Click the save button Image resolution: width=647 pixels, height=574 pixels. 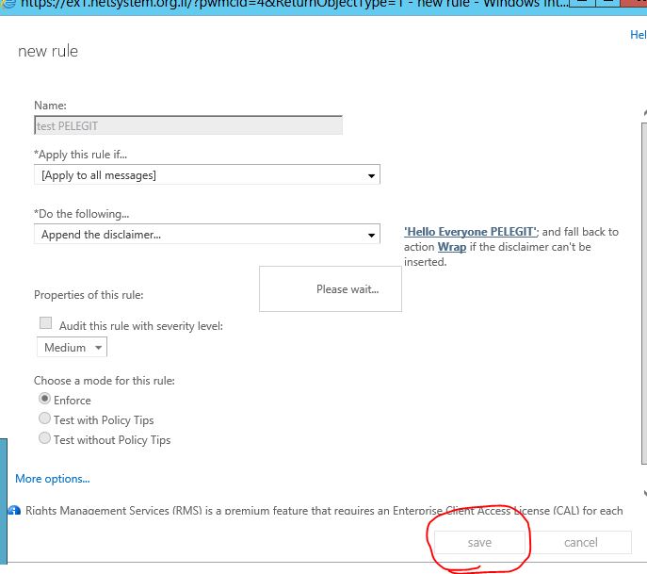pyautogui.click(x=479, y=543)
